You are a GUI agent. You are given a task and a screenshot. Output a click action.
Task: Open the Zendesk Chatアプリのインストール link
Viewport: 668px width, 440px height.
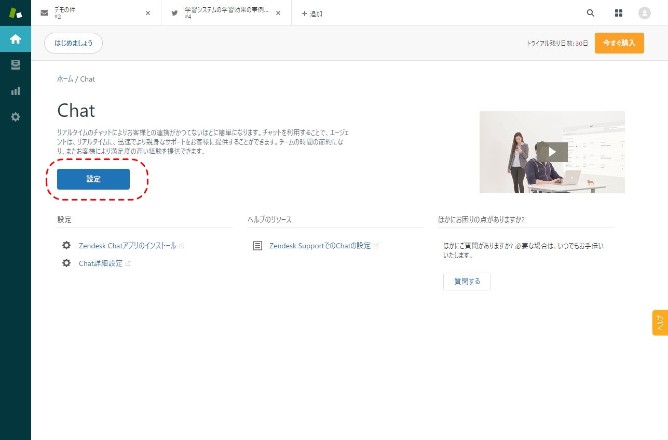[127, 246]
